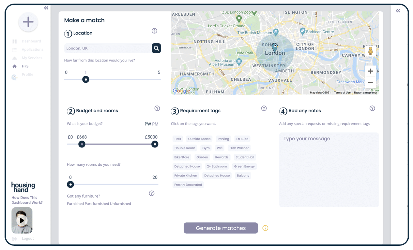Open the HFS home icon
Viewport: 413px width, 250px height.
pyautogui.click(x=14, y=66)
